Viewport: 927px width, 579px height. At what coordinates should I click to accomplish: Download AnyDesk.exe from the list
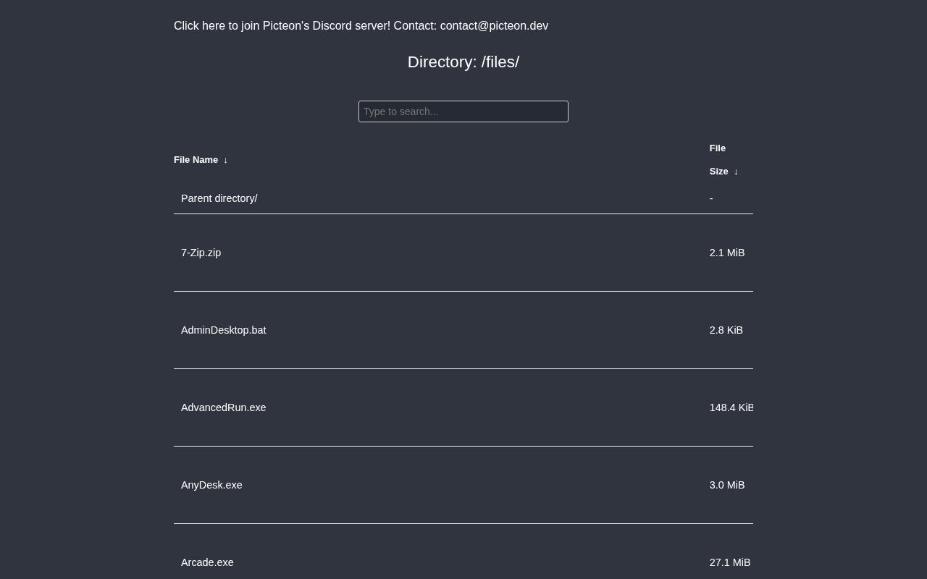tap(211, 485)
